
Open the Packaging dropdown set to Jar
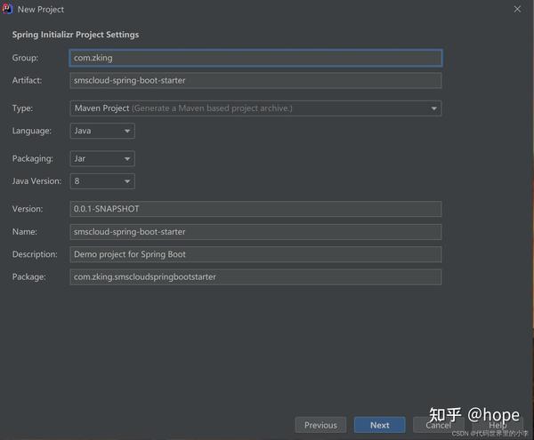(102, 159)
